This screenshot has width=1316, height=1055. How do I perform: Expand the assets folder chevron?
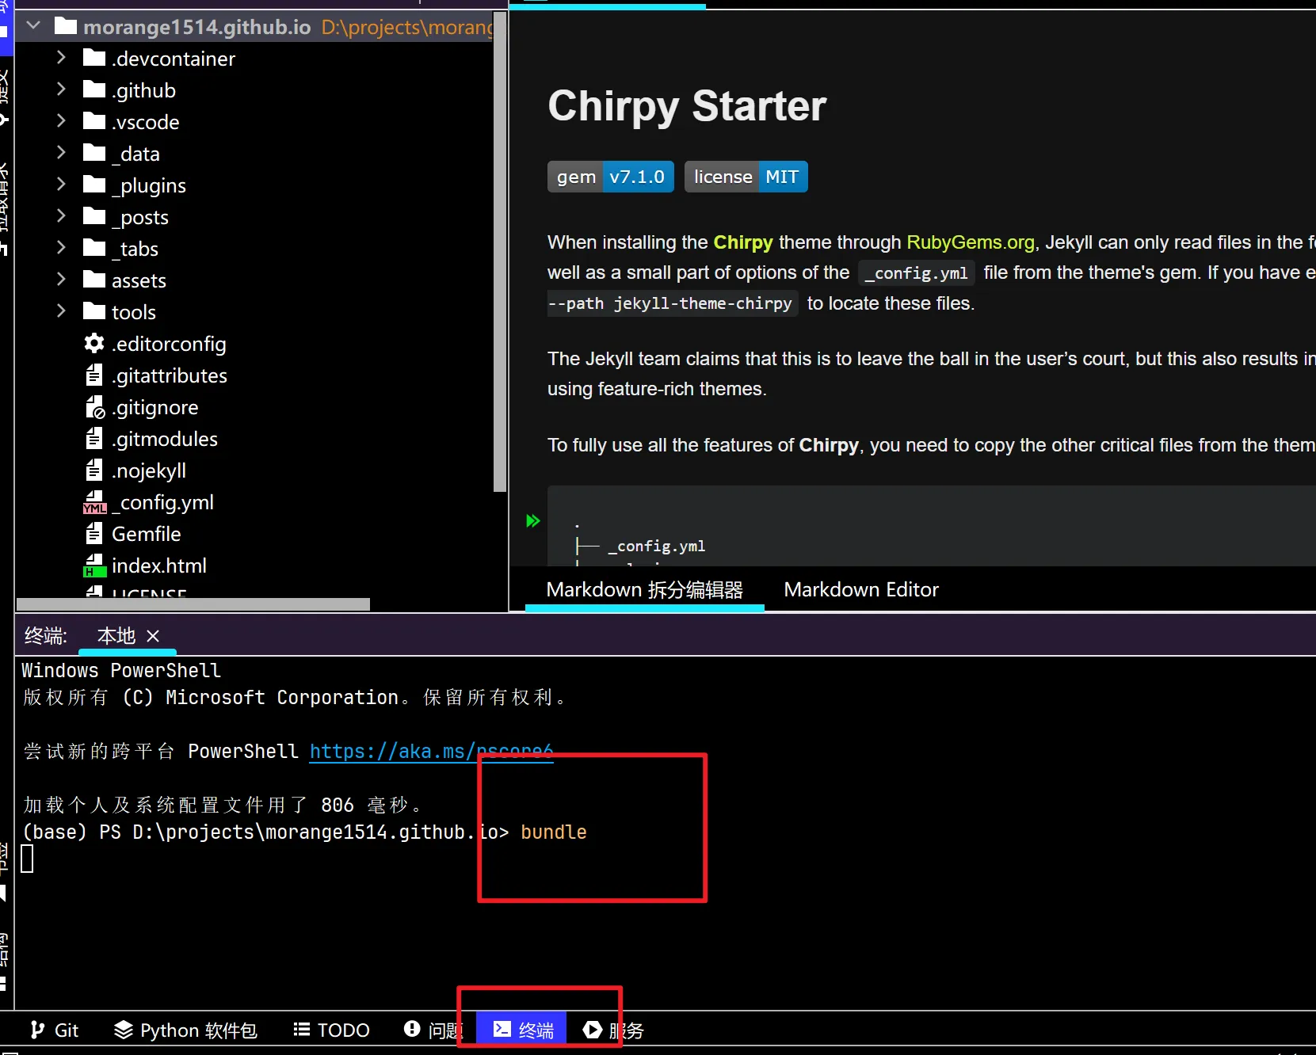coord(61,280)
